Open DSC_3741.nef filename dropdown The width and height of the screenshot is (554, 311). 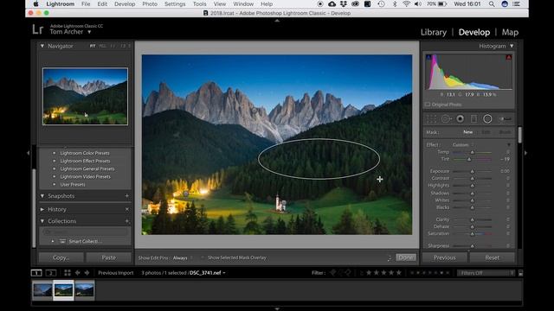point(208,273)
